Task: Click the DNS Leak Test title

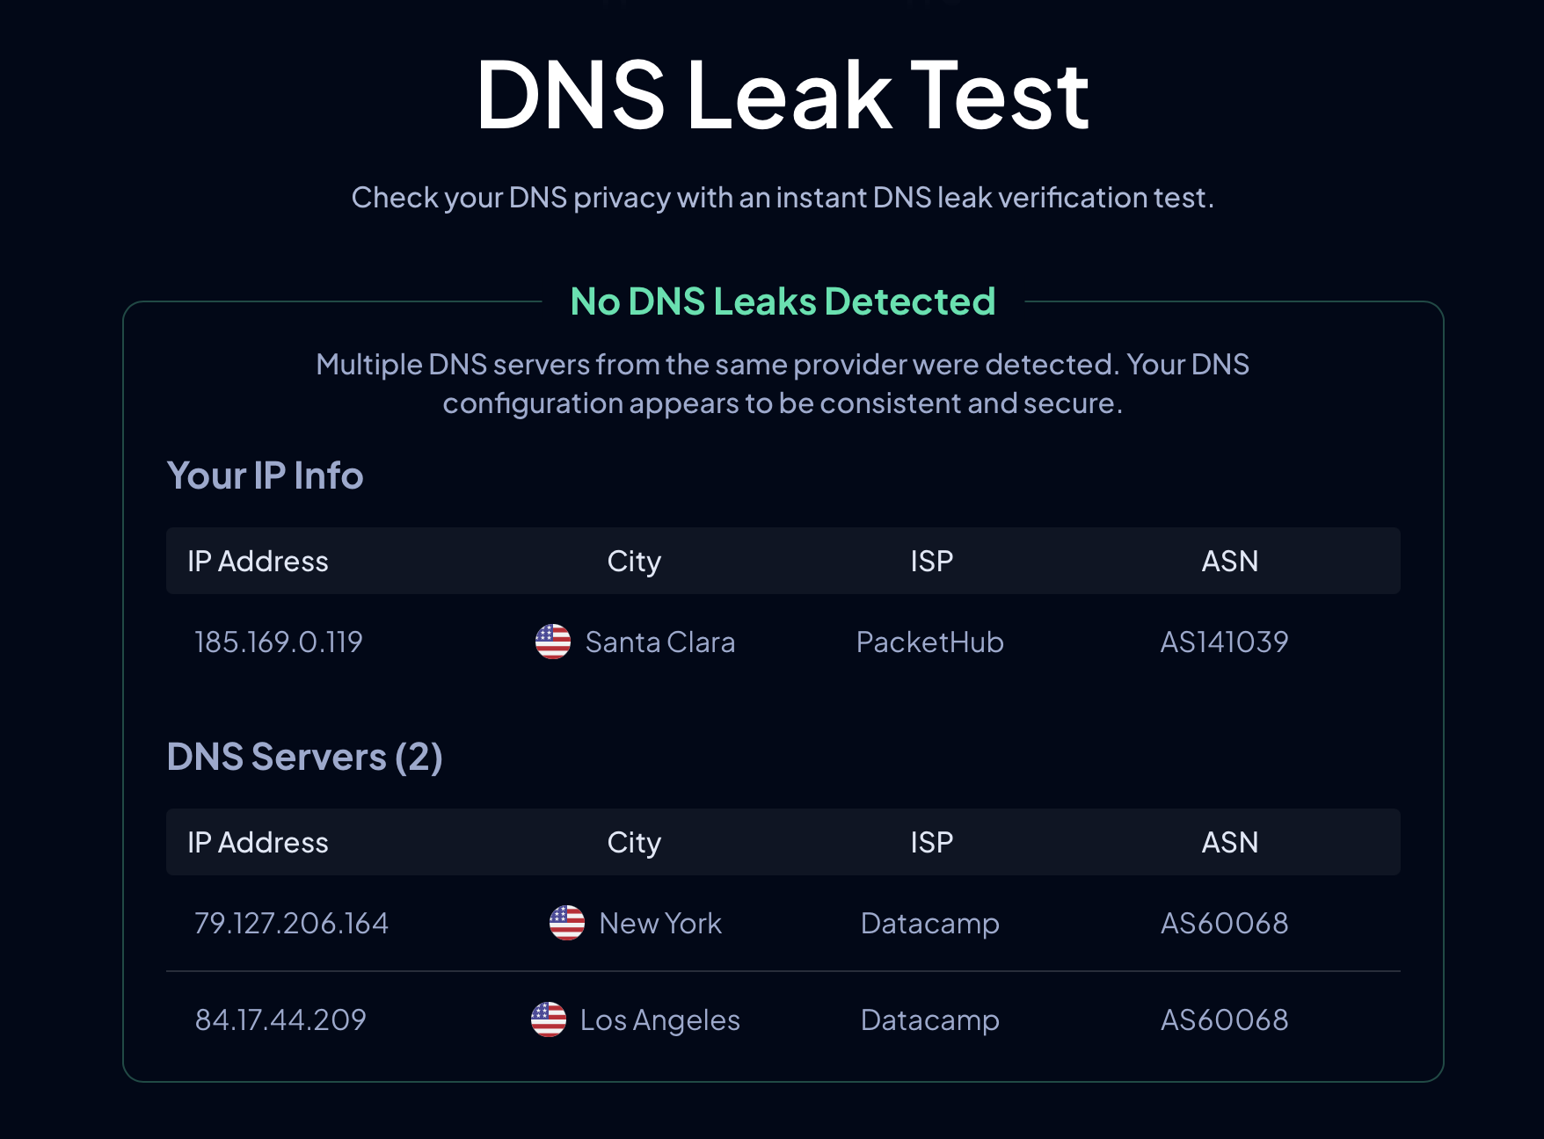Action: click(x=782, y=95)
